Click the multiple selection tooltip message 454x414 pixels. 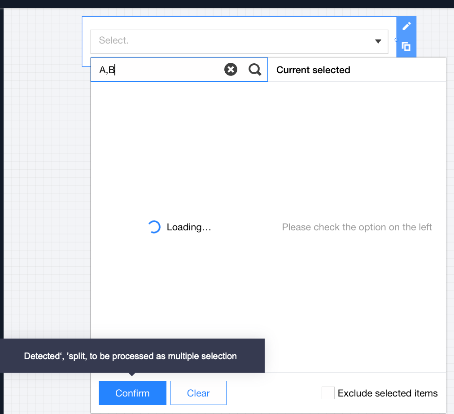click(130, 356)
